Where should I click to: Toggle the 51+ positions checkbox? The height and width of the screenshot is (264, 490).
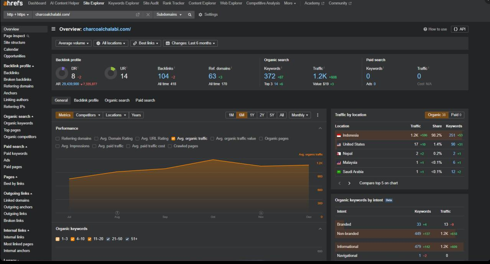pyautogui.click(x=127, y=239)
